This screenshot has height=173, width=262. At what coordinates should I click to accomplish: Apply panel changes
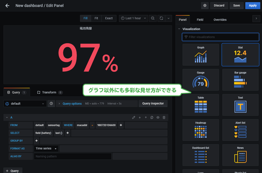(253, 6)
